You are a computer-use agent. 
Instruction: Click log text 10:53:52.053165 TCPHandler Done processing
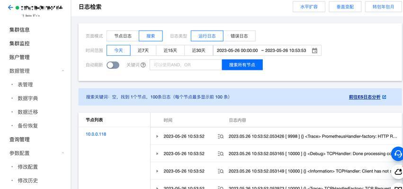311,154
